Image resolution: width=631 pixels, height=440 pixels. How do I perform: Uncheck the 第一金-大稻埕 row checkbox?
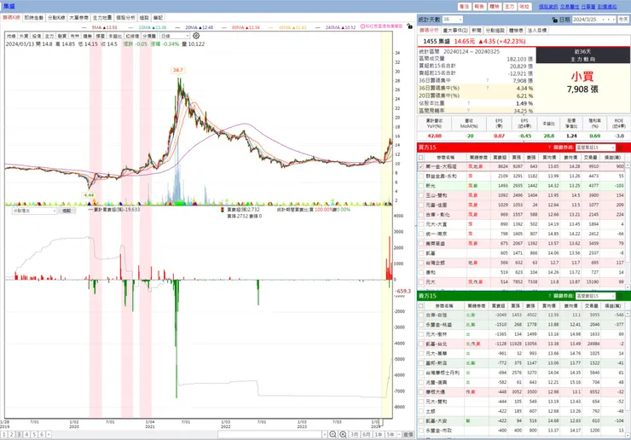click(x=421, y=166)
